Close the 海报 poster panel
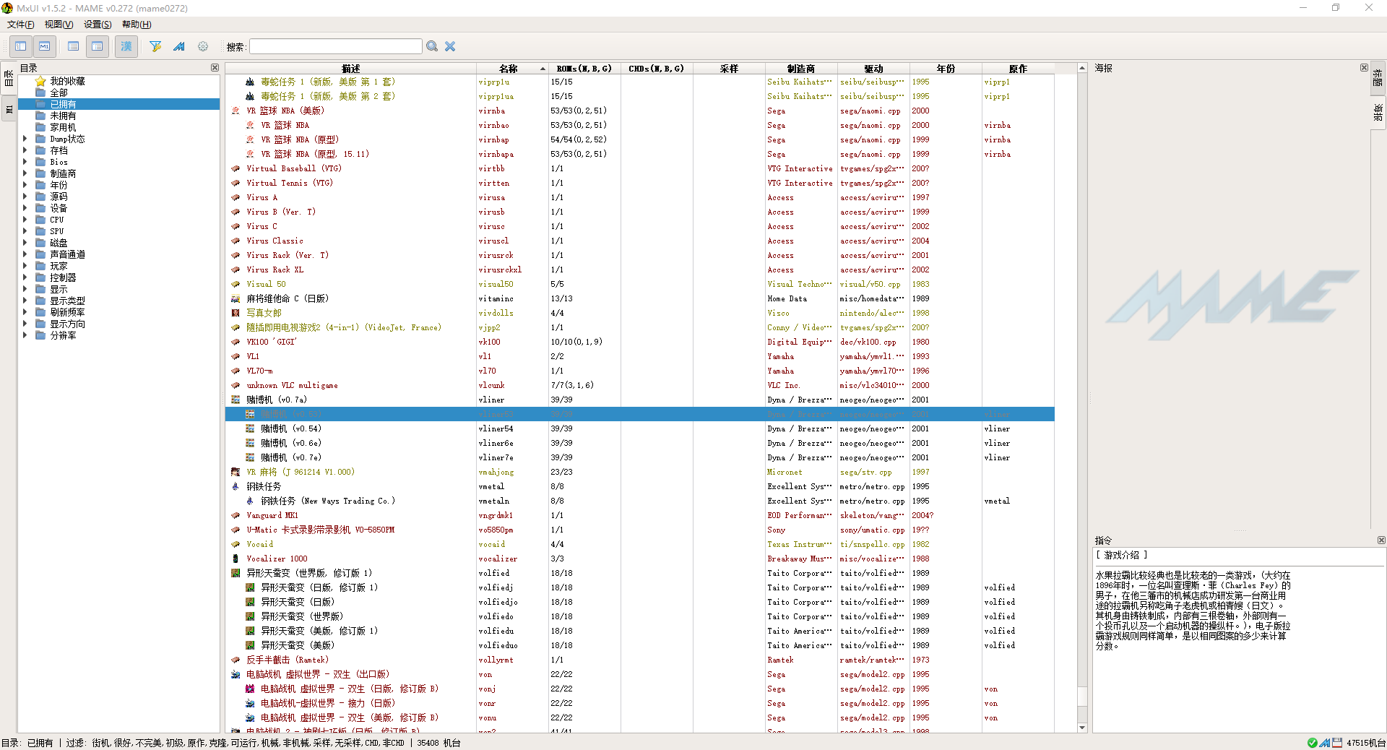 pyautogui.click(x=1364, y=68)
